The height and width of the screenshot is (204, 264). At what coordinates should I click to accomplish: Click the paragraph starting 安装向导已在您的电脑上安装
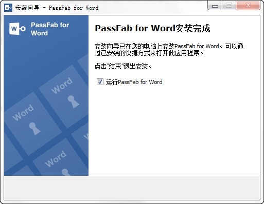pos(169,50)
